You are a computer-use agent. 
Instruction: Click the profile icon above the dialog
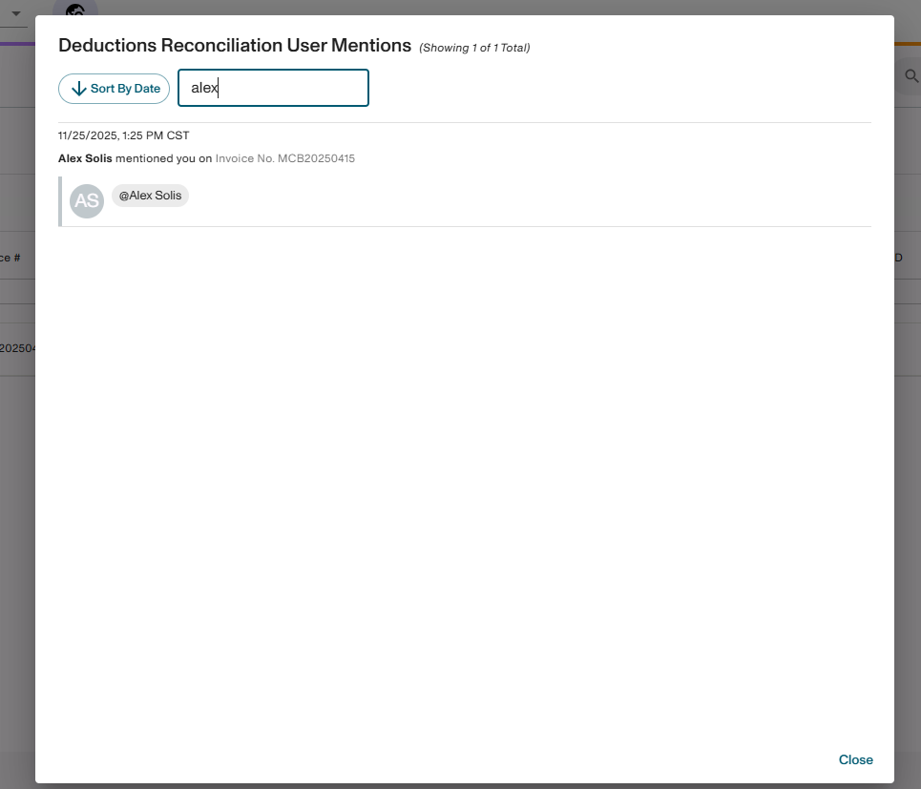(x=75, y=9)
